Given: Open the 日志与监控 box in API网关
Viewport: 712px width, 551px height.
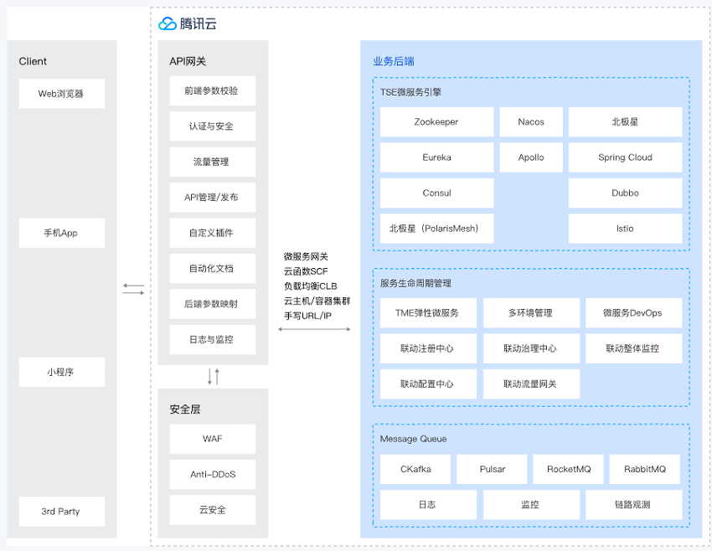Looking at the screenshot, I should click(x=213, y=339).
